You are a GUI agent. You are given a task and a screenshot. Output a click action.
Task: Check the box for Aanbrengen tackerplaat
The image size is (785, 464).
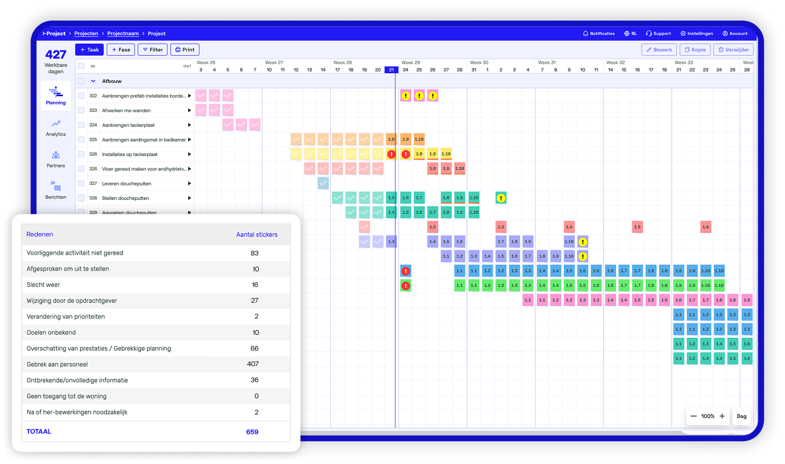81,125
